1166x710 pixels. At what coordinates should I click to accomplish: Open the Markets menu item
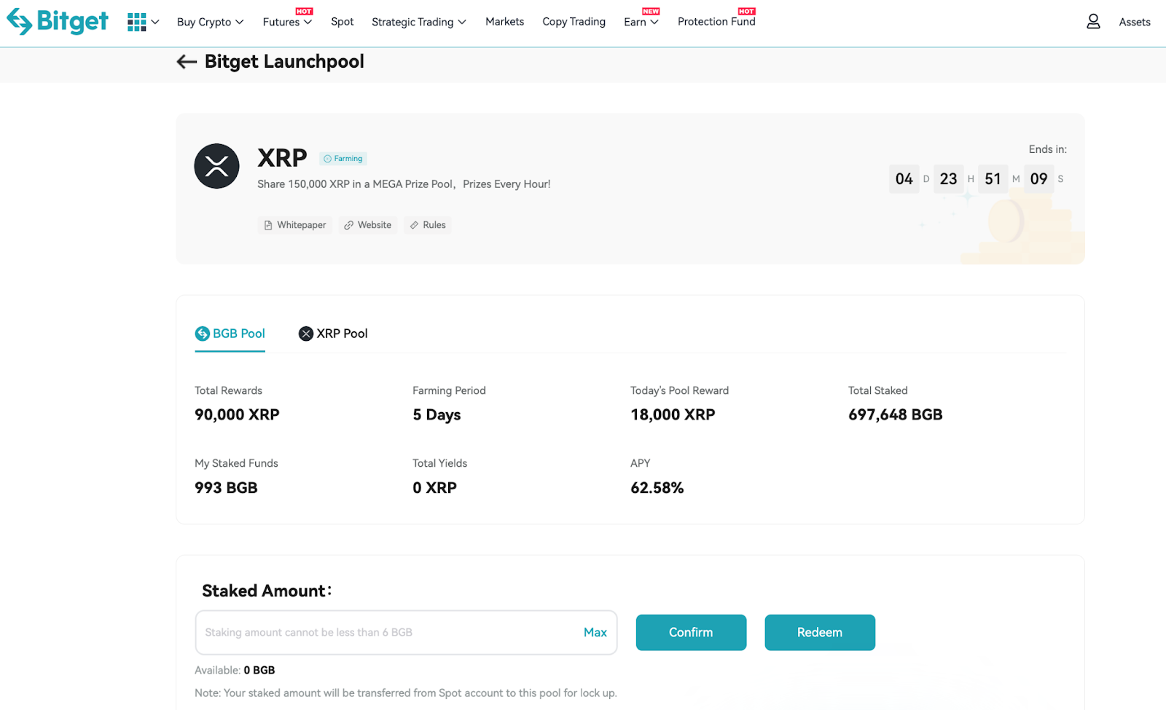coord(504,22)
